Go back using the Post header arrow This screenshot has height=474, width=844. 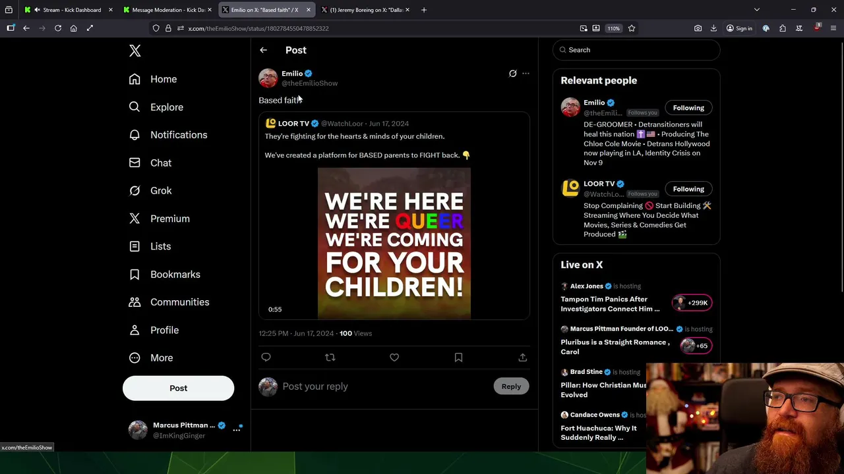pos(263,50)
